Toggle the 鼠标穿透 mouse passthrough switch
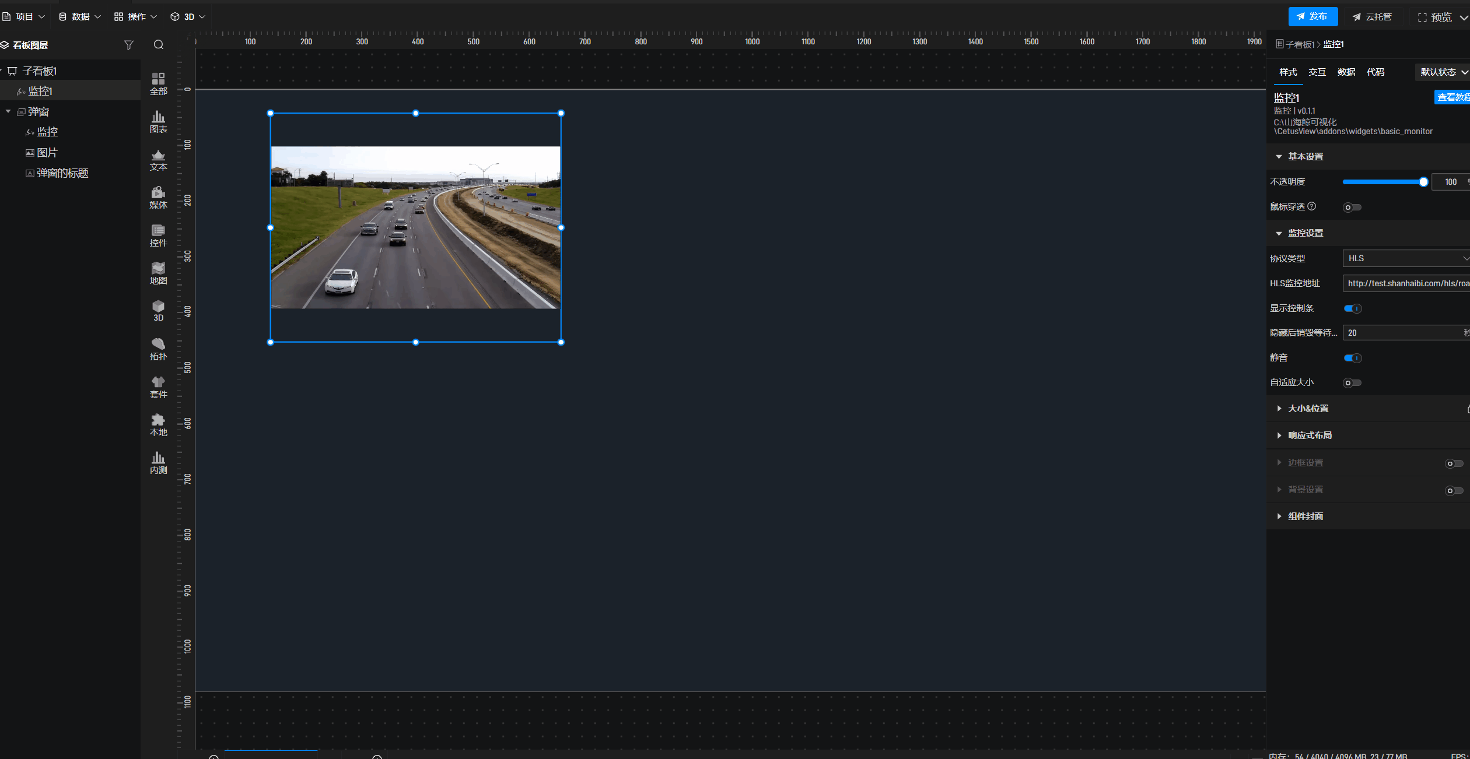The image size is (1470, 759). coord(1352,208)
